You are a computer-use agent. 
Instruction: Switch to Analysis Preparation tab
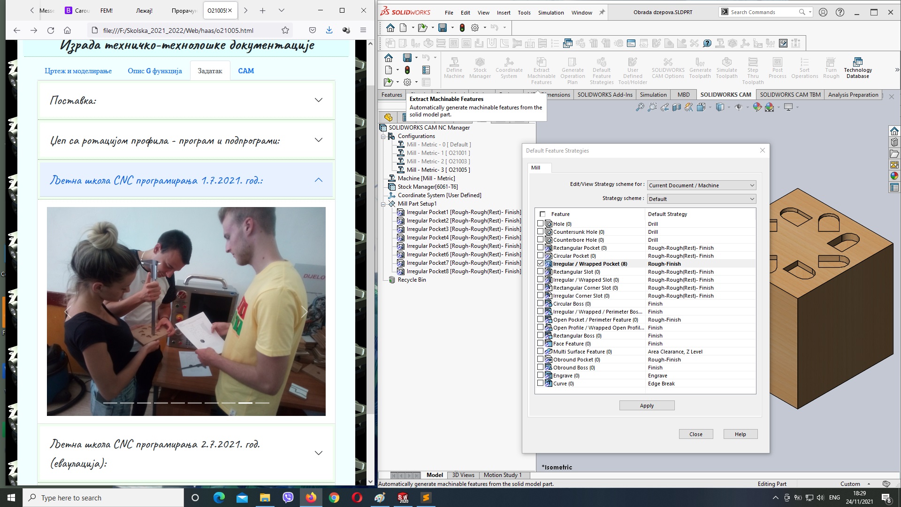(x=853, y=95)
